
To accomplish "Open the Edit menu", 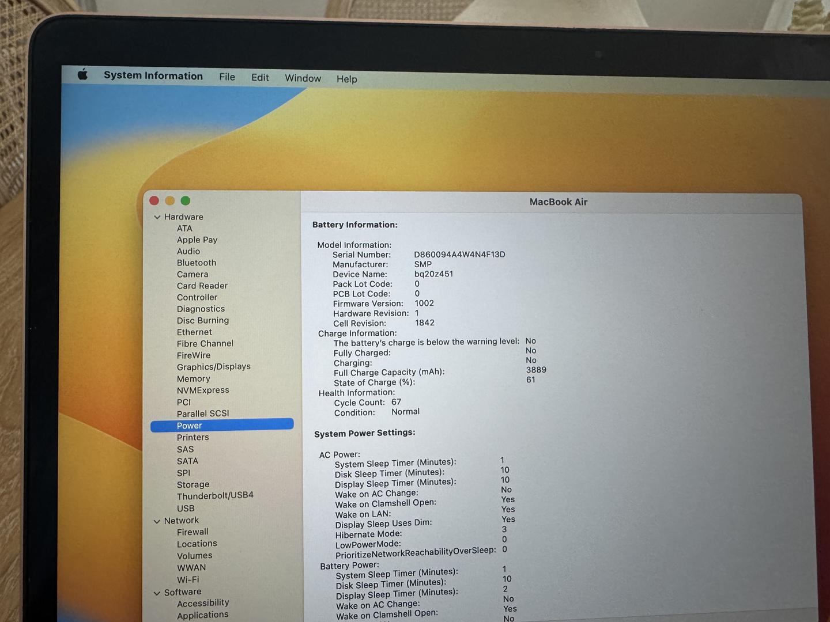I will (x=260, y=77).
